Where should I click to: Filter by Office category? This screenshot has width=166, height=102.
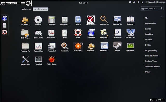pyautogui.click(x=148, y=45)
